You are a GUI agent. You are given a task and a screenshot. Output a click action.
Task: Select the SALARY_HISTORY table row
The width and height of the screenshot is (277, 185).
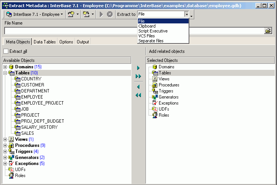[39, 127]
